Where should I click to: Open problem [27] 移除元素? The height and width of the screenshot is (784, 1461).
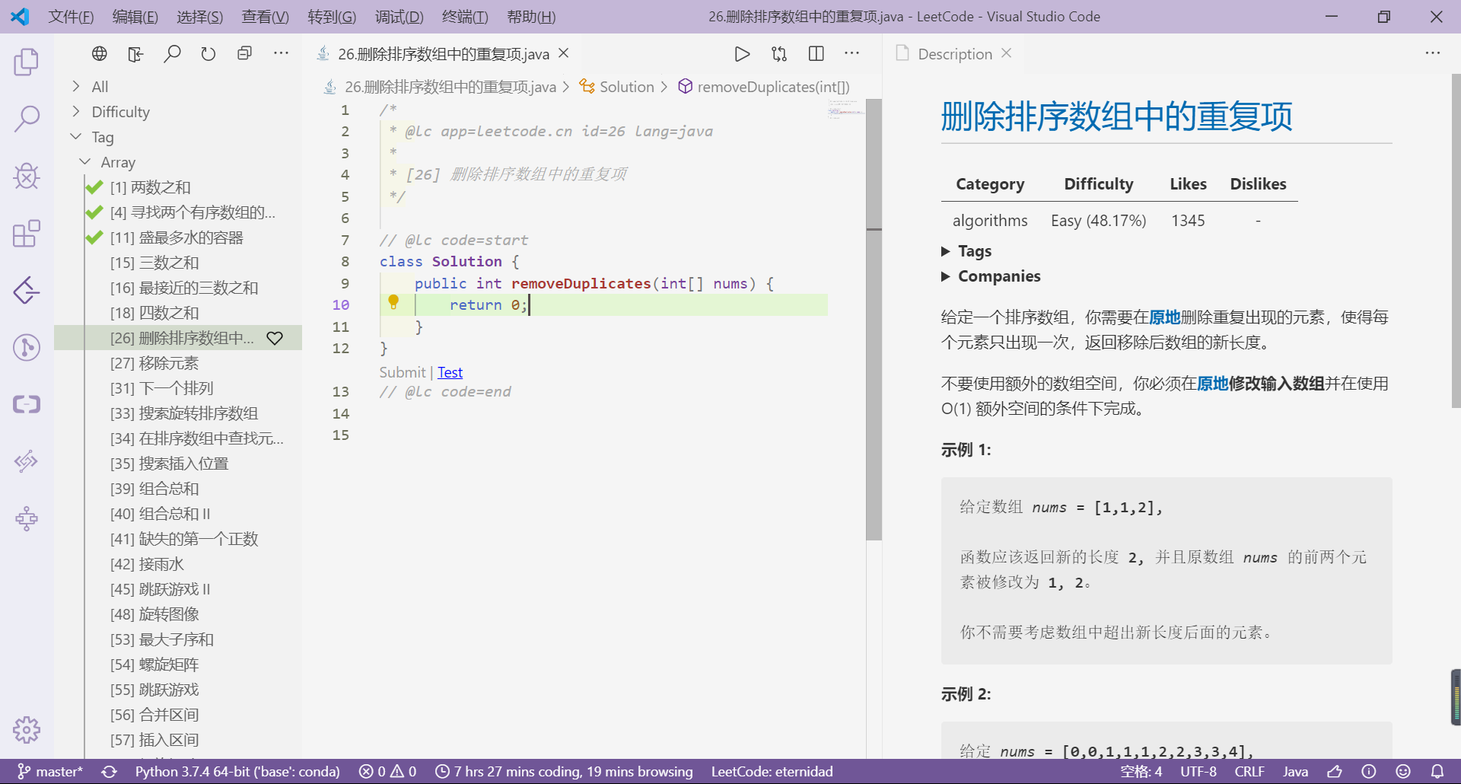click(154, 363)
